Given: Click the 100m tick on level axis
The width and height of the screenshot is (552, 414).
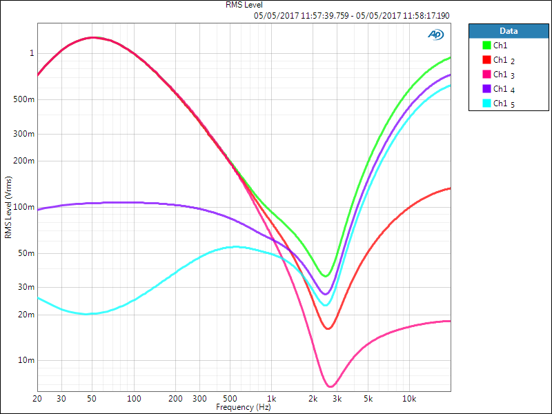Looking at the screenshot, I should [25, 207].
